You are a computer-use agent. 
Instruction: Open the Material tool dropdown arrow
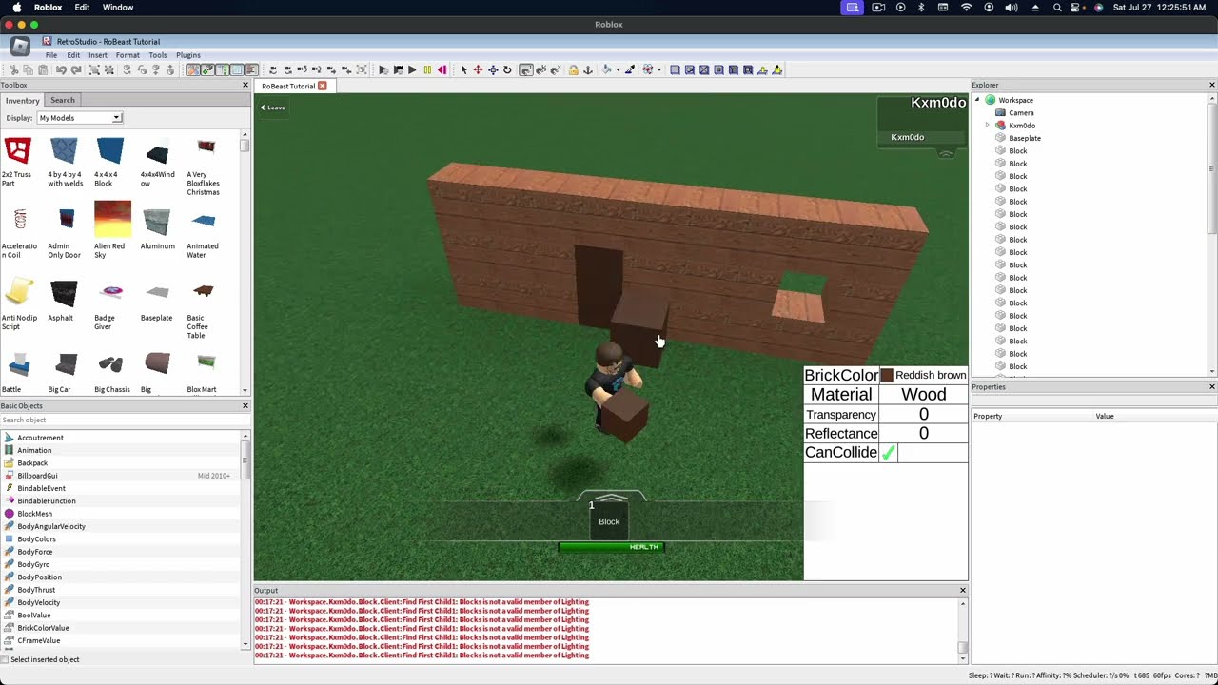(x=658, y=69)
